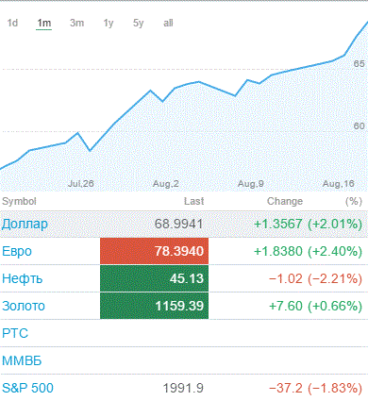Show all-time chart data
Viewport: 368px width, 401px height.
(168, 23)
